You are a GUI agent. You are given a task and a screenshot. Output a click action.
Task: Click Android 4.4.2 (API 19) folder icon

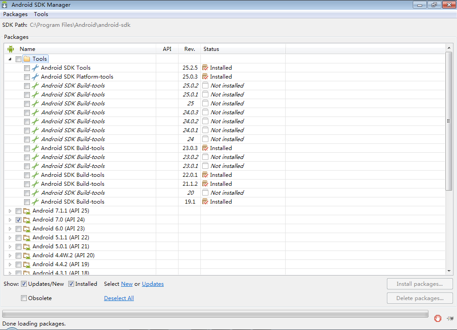(27, 264)
